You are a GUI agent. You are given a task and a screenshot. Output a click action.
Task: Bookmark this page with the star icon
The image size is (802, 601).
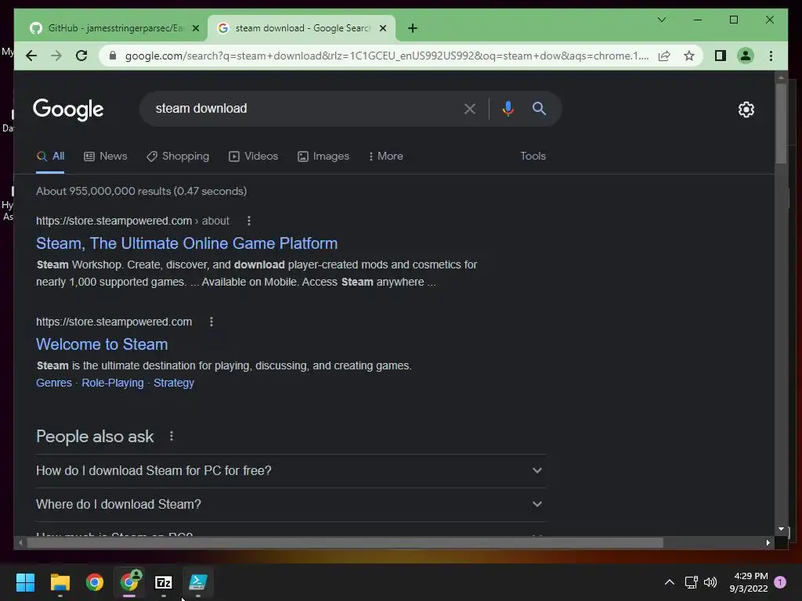(x=689, y=56)
